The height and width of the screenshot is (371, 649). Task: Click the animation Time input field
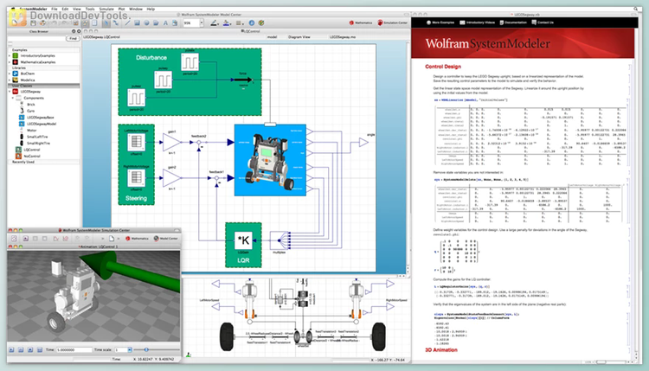pos(74,350)
